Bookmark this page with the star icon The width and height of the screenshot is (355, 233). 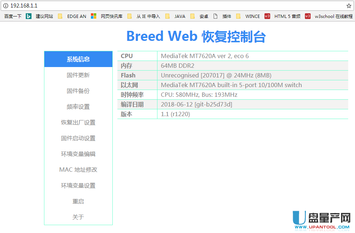click(349, 6)
